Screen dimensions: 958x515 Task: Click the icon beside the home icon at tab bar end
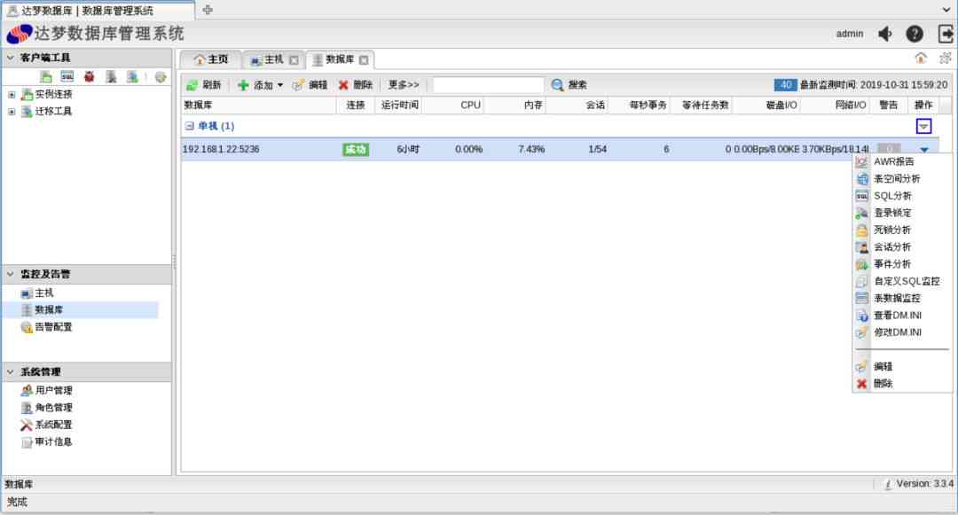946,58
